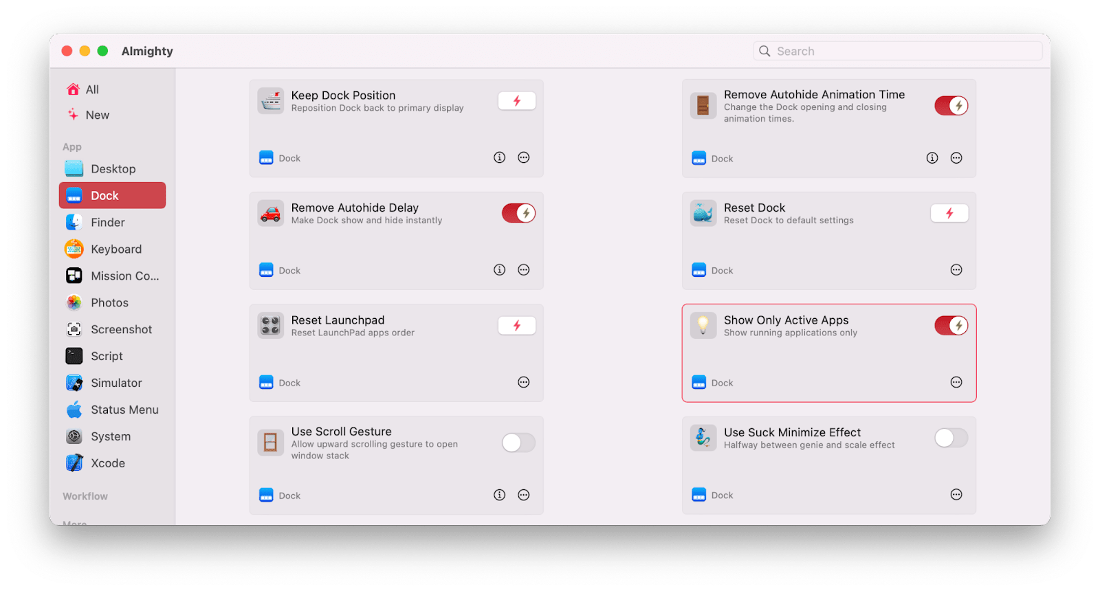Screen dimensions: 1100x591
Task: Click the Dock tag on Reset Dock card
Action: coord(712,270)
